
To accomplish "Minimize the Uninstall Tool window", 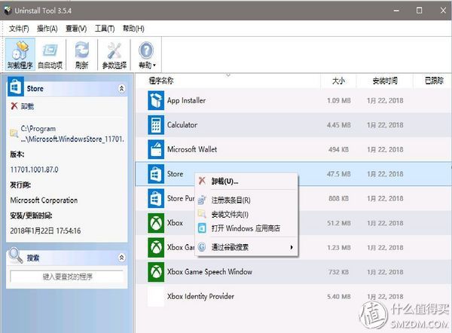I will point(396,11).
